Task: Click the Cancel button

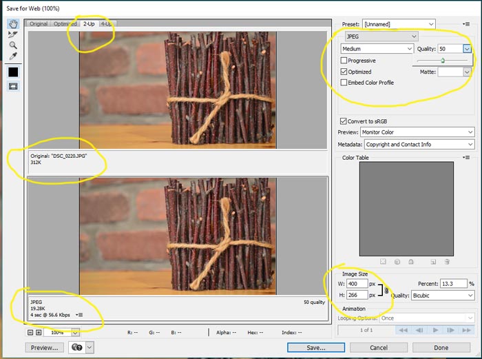Action: coord(379,347)
